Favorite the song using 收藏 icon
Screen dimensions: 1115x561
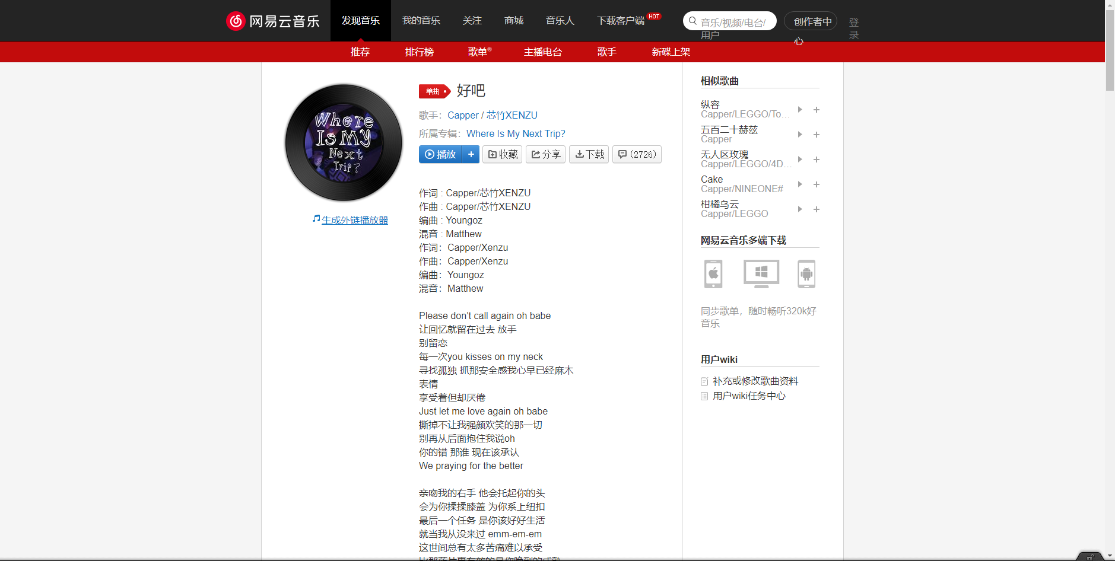pyautogui.click(x=494, y=154)
